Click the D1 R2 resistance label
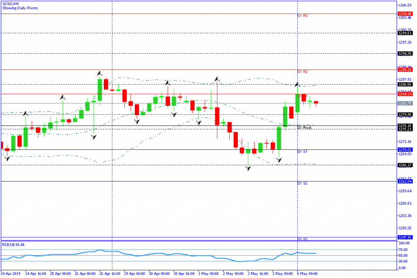Viewport: 417px width, 278px height. click(x=302, y=72)
